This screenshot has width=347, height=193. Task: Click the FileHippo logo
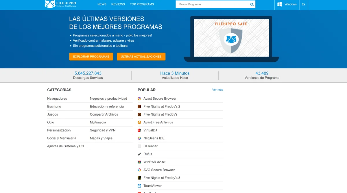(60, 4)
